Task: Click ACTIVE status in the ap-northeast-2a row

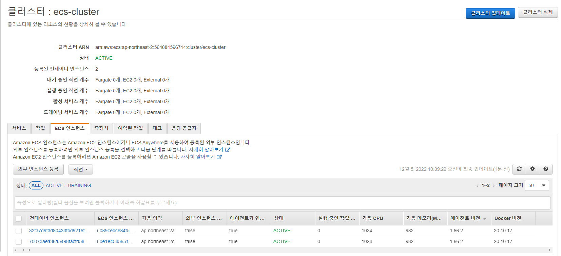Action: coord(282,231)
